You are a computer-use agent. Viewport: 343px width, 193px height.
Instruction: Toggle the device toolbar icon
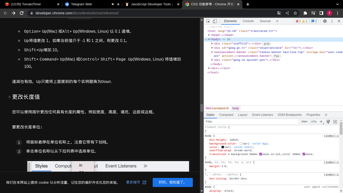[215, 21]
